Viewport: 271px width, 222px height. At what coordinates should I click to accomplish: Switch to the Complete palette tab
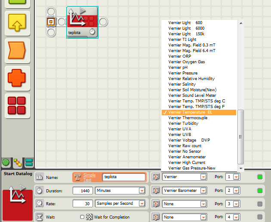click(x=18, y=163)
